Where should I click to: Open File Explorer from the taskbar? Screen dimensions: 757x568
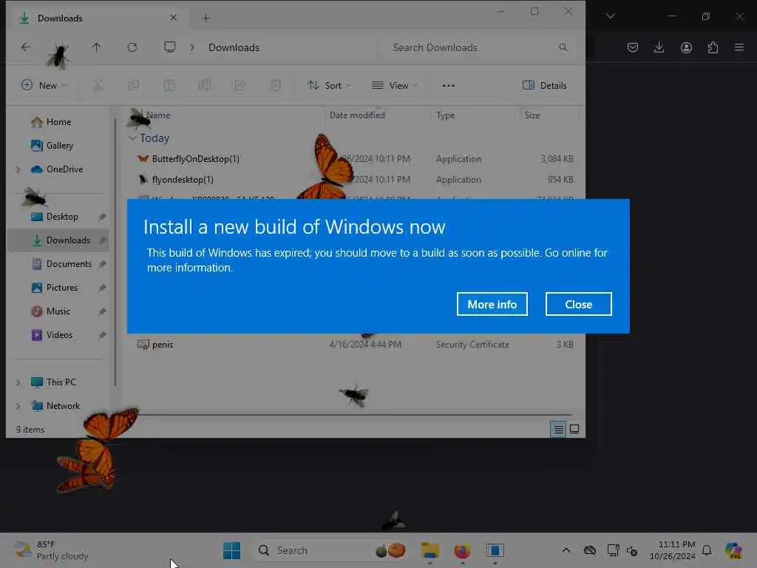coord(430,550)
